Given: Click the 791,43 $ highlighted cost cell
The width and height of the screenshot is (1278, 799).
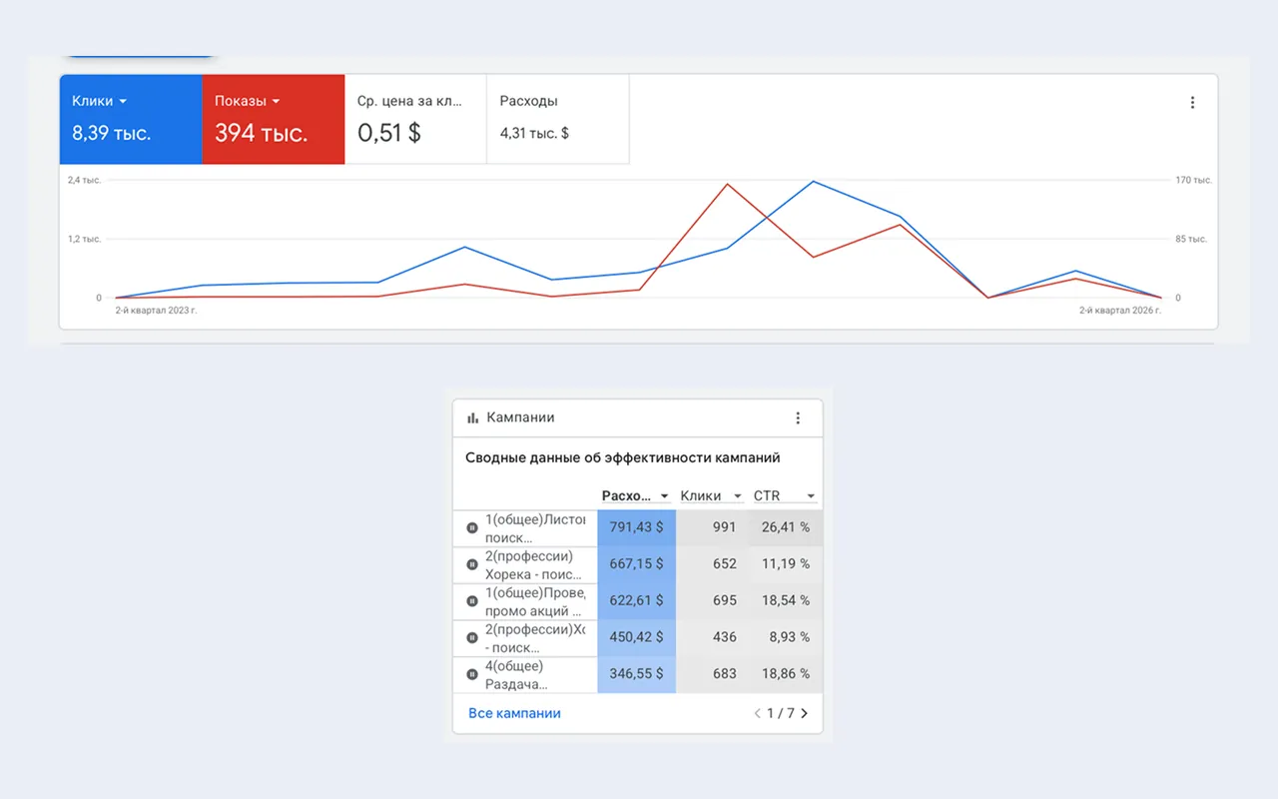Looking at the screenshot, I should click(x=637, y=527).
